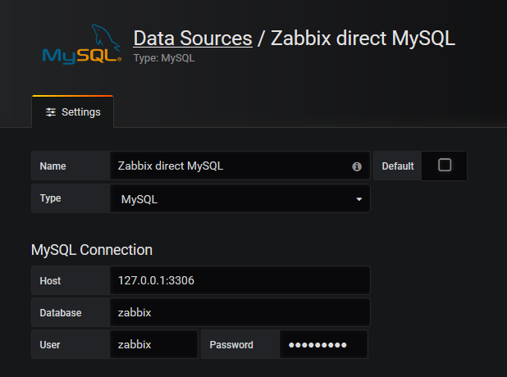Screen dimensions: 507x377
Task: Focus the masked Password field
Action: pos(323,345)
